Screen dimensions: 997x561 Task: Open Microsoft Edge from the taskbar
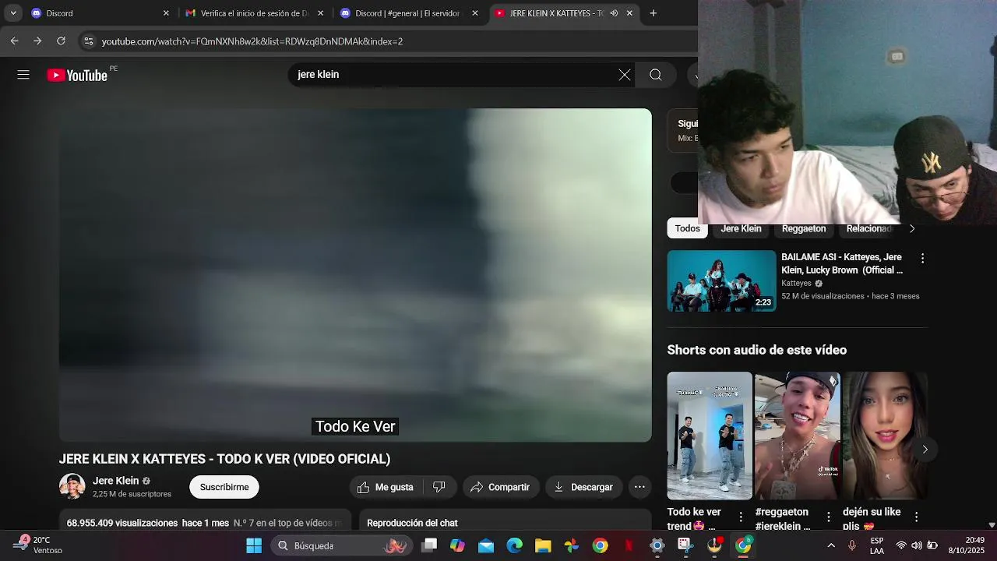coord(514,545)
